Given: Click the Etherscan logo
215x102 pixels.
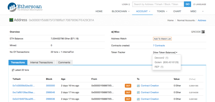Looking at the screenshot, I should tap(25, 7).
